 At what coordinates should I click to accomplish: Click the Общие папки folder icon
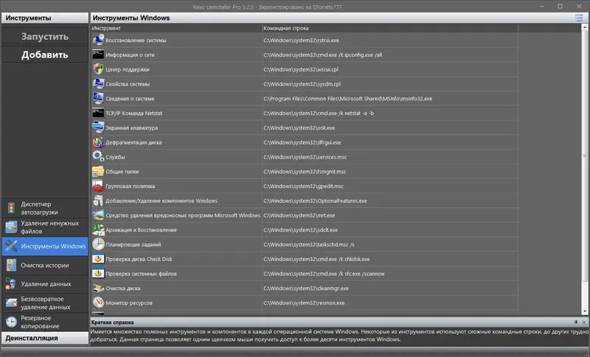(98, 171)
